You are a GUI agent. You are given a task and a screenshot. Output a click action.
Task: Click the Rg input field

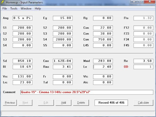(x=103, y=18)
